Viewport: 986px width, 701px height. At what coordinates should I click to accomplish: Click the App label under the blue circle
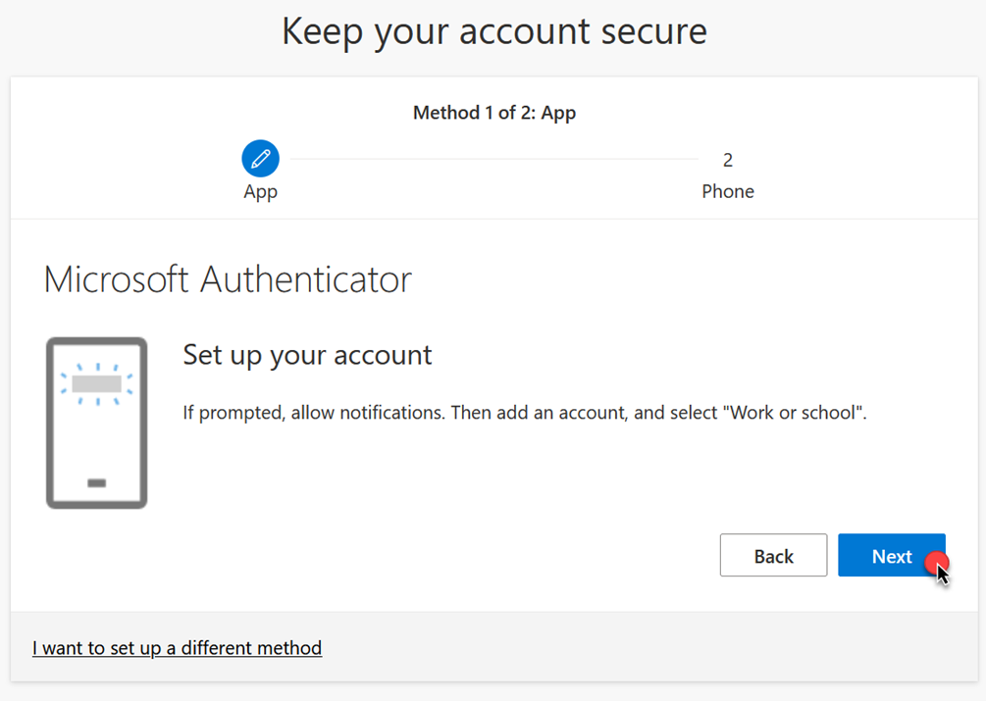click(260, 191)
